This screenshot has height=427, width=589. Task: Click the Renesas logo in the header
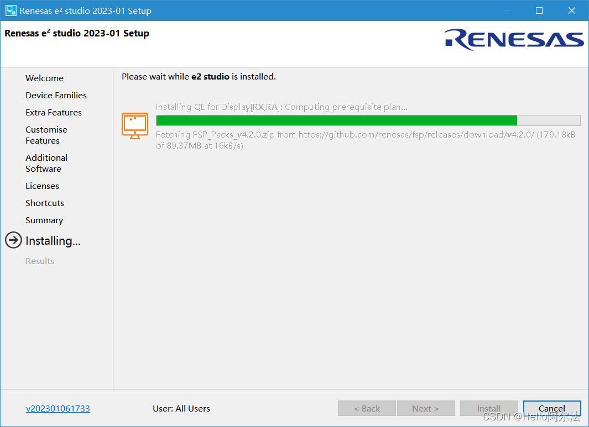(x=514, y=39)
